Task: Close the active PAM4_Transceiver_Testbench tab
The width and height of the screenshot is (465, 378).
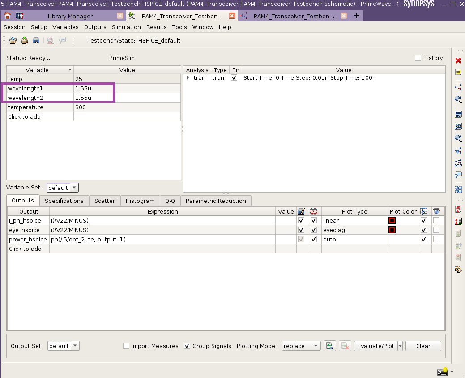Action: point(232,16)
